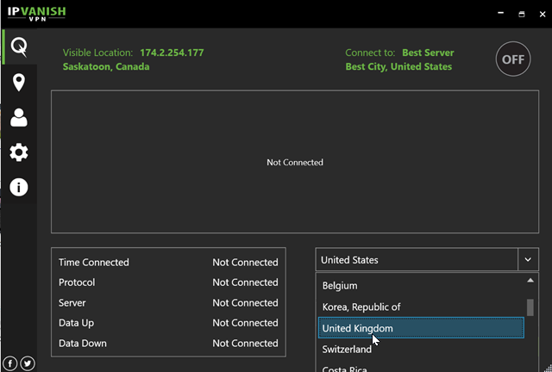
Task: Click the Best Server text
Action: pos(428,53)
